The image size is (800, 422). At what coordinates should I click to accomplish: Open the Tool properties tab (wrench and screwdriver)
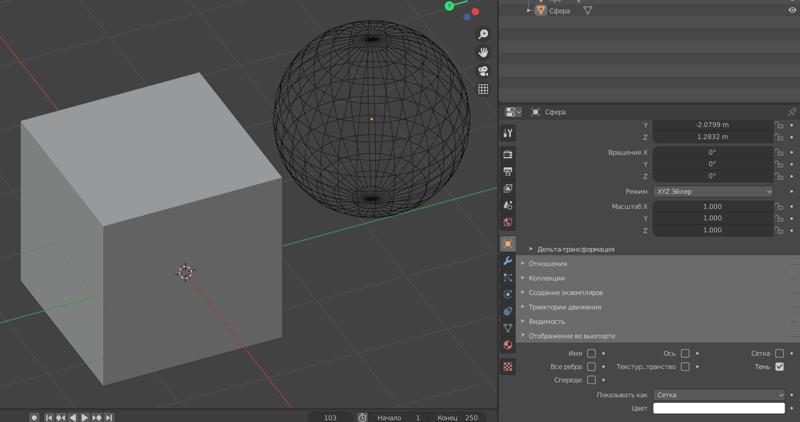pyautogui.click(x=508, y=133)
